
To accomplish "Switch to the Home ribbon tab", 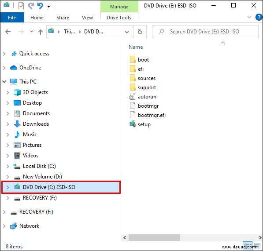I will tap(37, 18).
